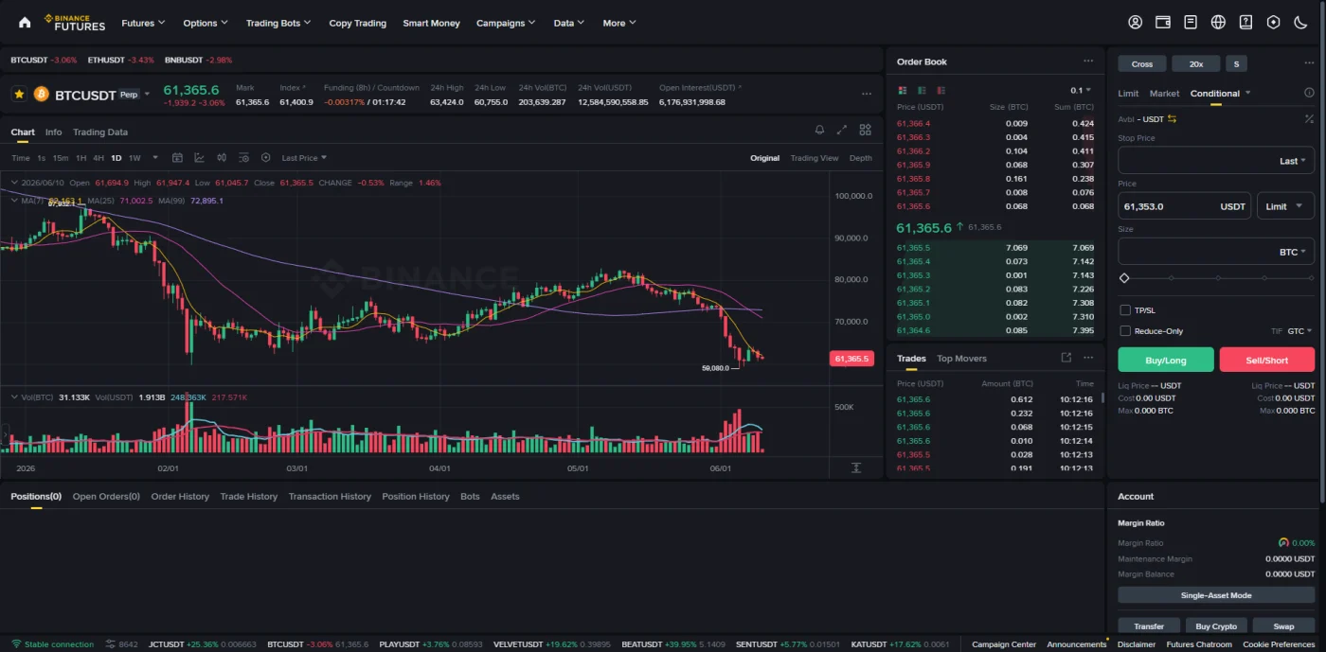Open the order book 0.1 grouping dropdown
This screenshot has width=1326, height=652.
pos(1081,91)
